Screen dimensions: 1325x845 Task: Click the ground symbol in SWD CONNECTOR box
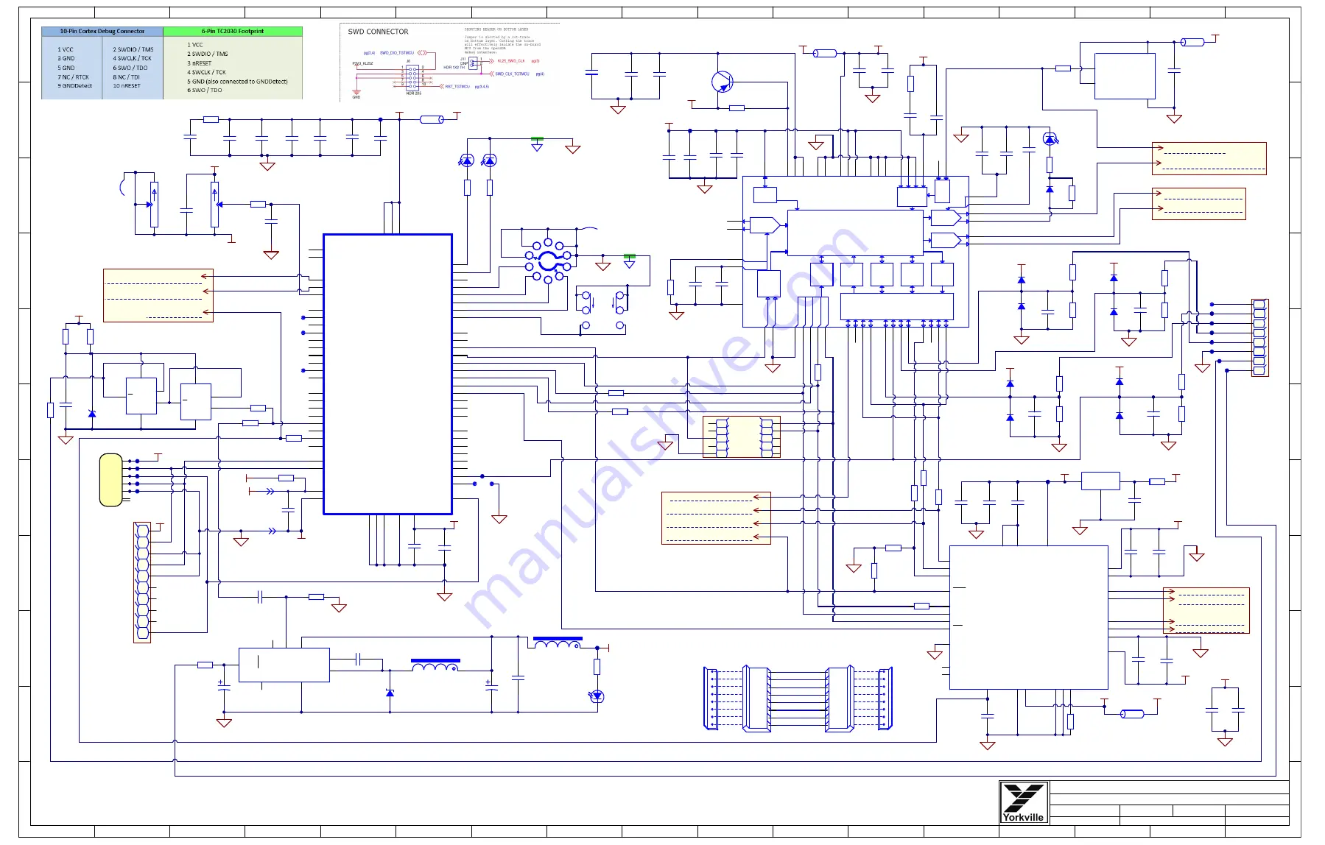click(356, 93)
